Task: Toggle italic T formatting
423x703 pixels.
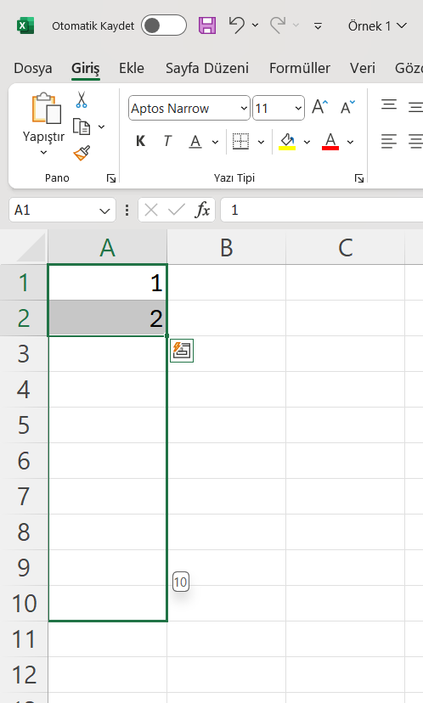Action: click(167, 142)
